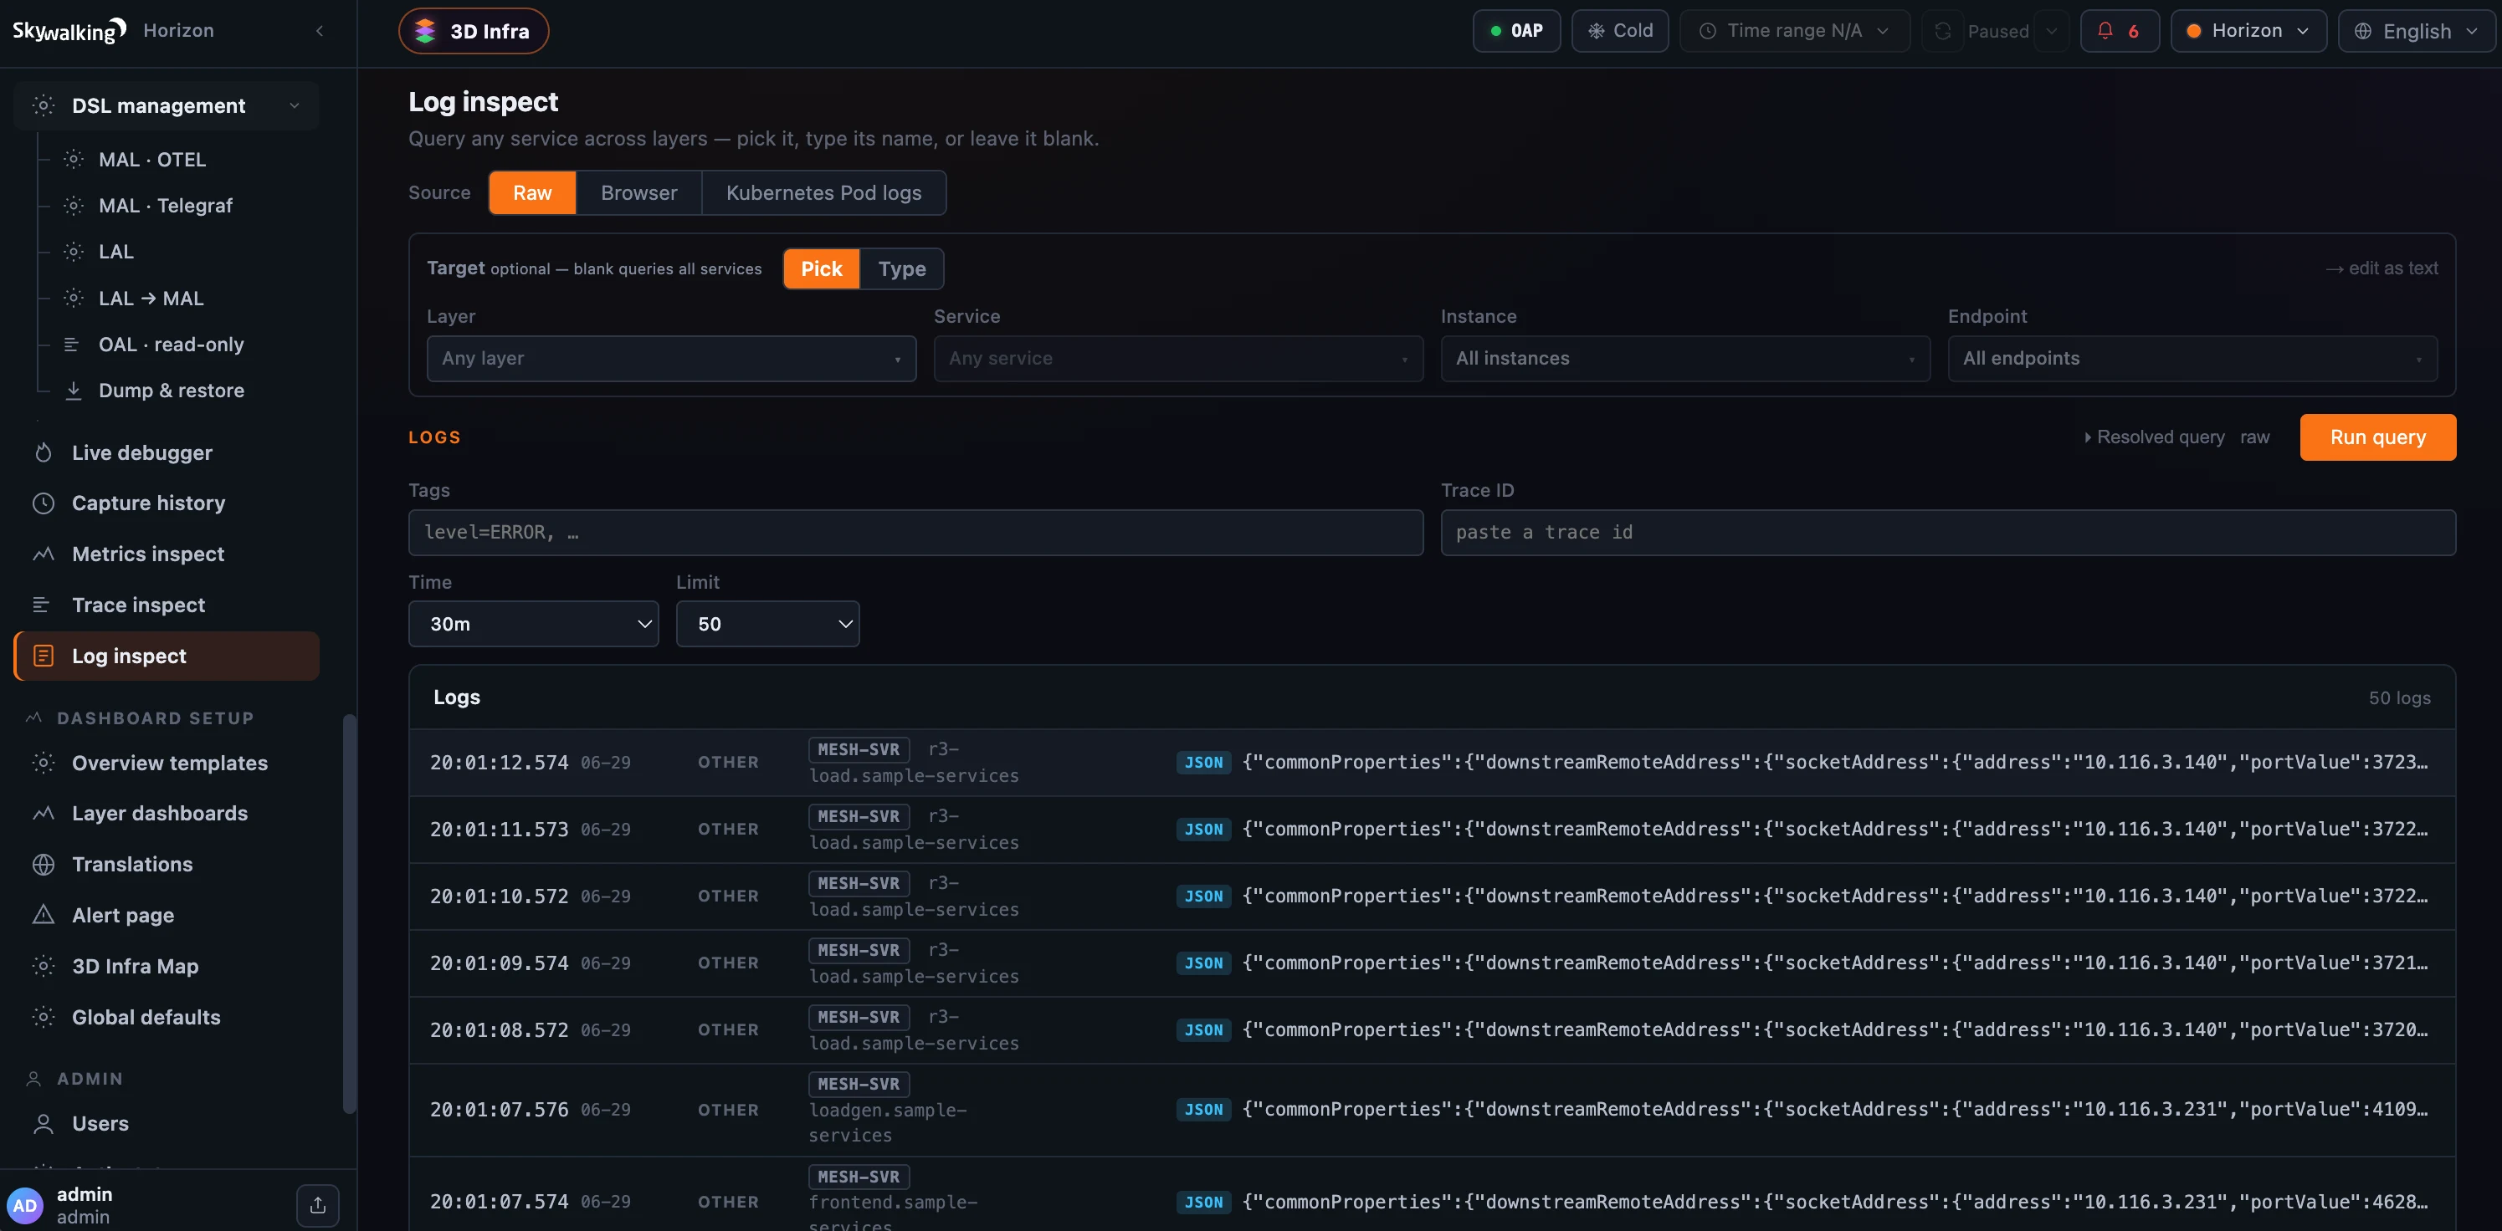Expand the Resolved query disclosure
The height and width of the screenshot is (1231, 2502).
[x=2154, y=437]
